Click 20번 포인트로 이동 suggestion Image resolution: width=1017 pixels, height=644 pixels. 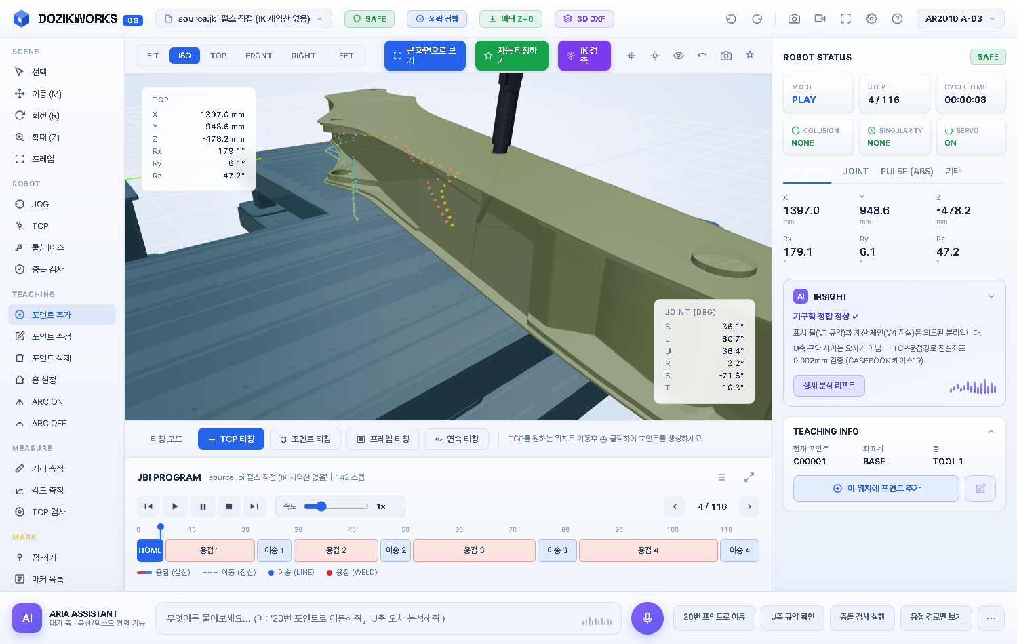point(715,618)
